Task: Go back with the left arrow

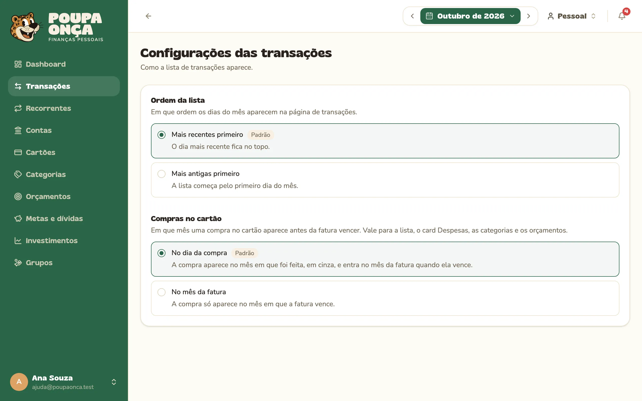Action: click(x=148, y=16)
